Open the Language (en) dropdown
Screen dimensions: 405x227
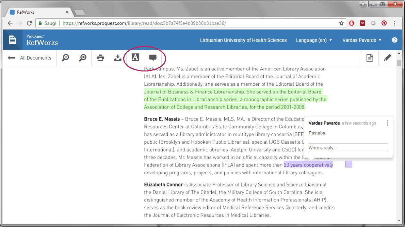[x=314, y=40]
